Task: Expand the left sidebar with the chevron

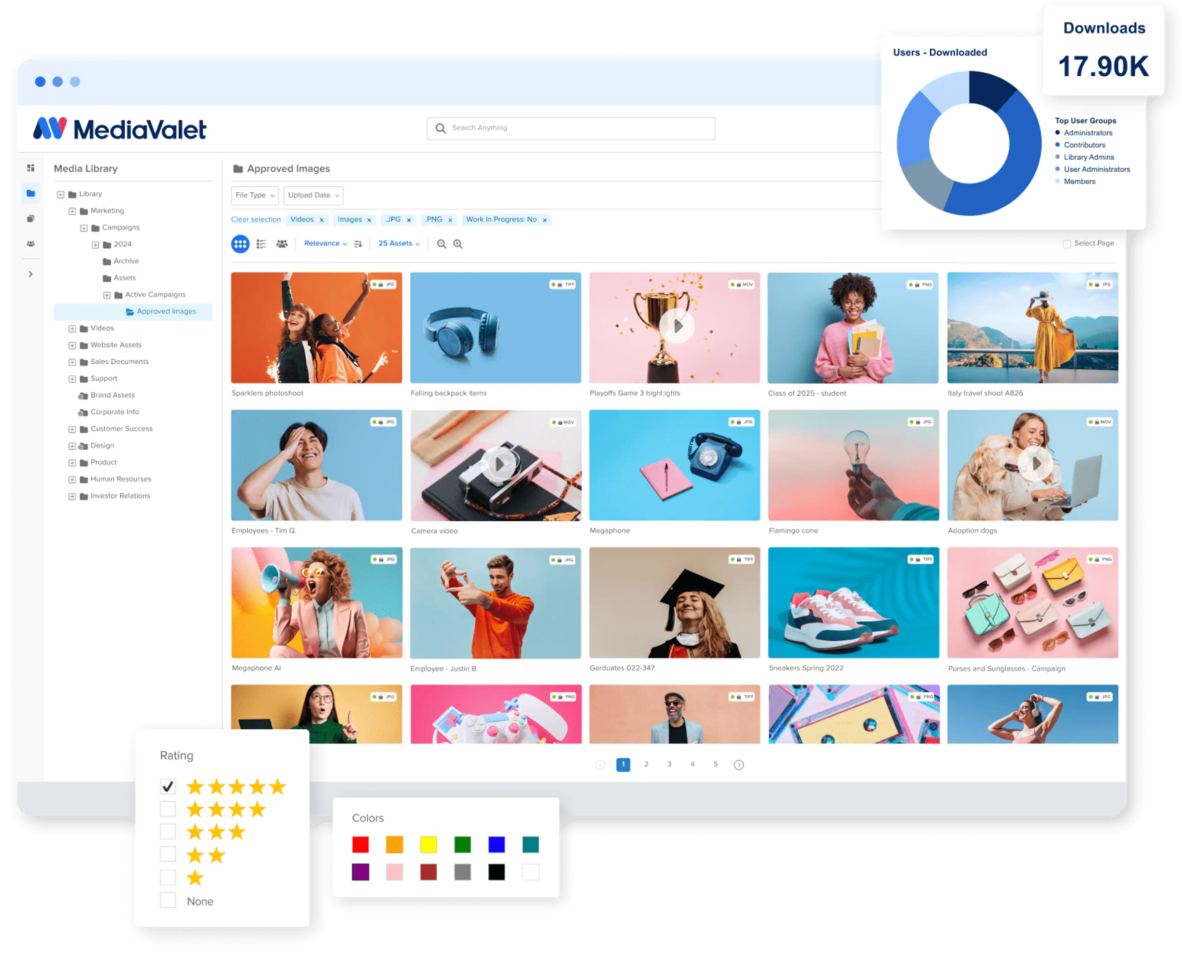Action: (30, 274)
